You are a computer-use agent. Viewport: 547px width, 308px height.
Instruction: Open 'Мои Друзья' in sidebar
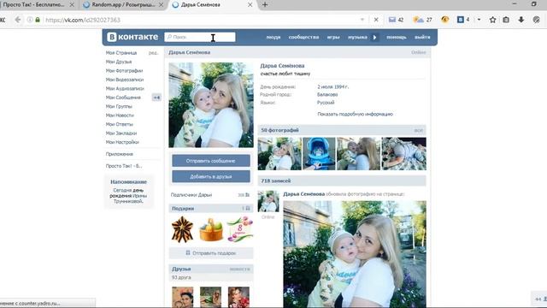click(x=119, y=62)
